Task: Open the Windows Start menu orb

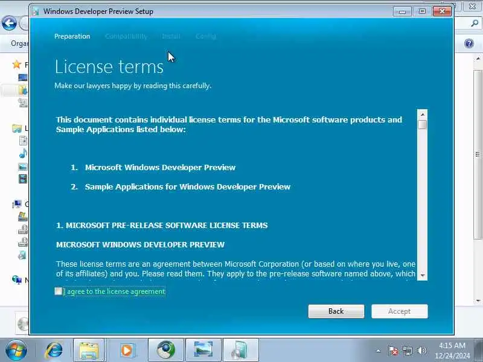Action: coord(16,350)
